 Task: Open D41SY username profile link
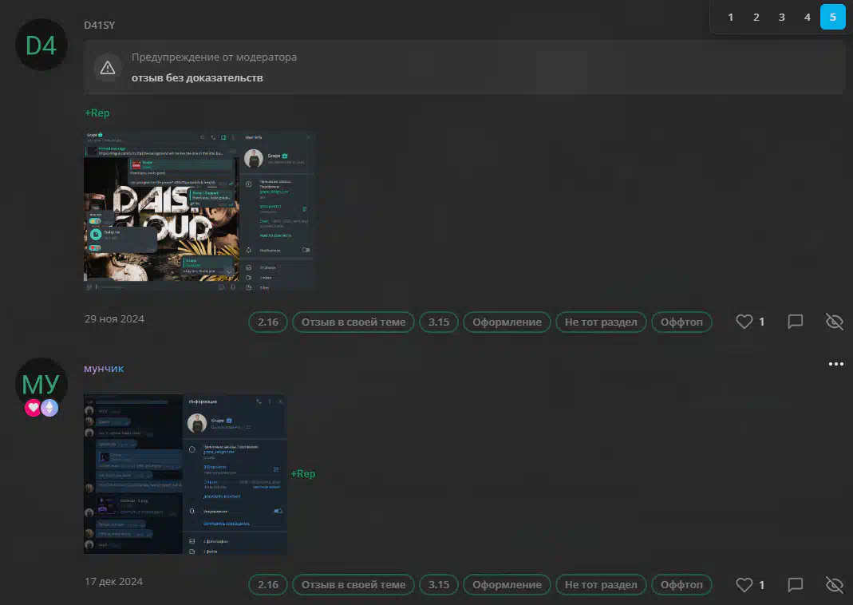[x=100, y=25]
